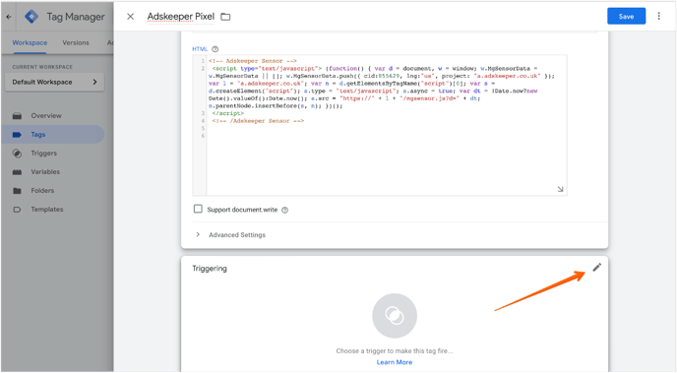Click the Templates tag-outline icon

[x=17, y=210]
